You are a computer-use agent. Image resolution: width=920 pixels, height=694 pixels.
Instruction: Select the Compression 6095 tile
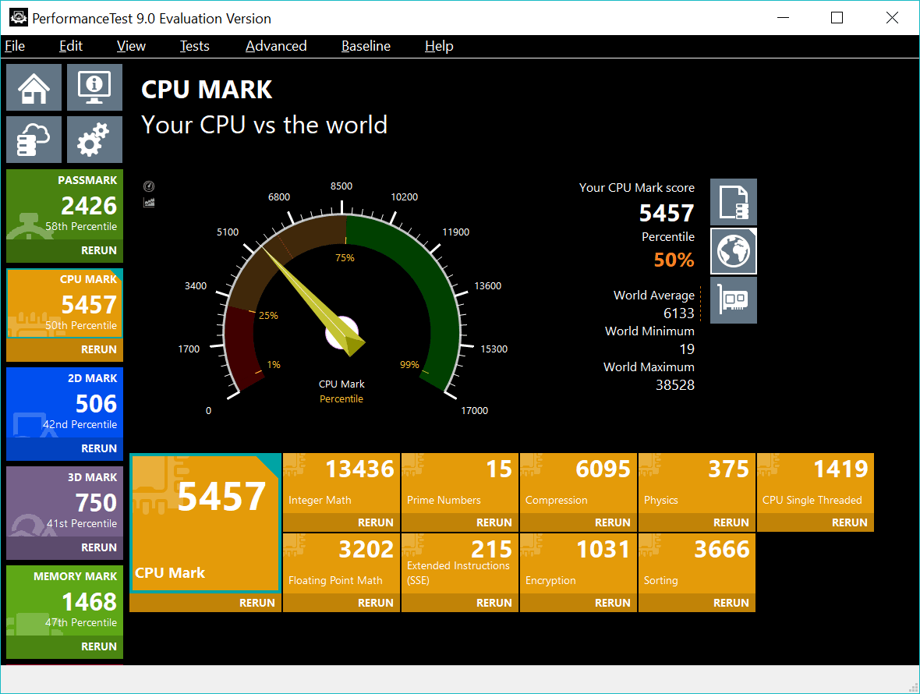coord(579,483)
